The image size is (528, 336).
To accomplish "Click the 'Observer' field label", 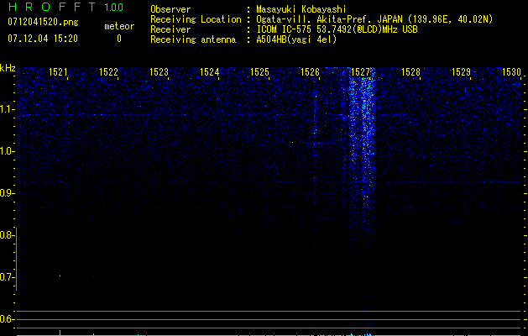I will coord(170,9).
